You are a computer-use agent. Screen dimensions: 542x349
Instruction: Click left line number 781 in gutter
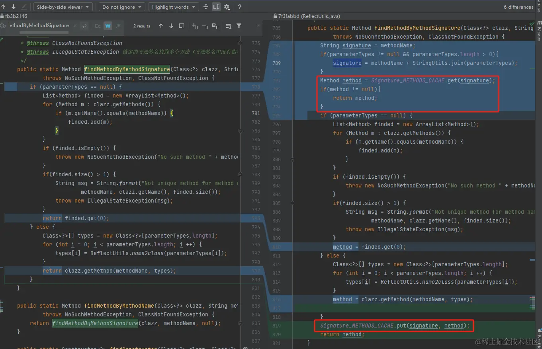click(x=256, y=113)
